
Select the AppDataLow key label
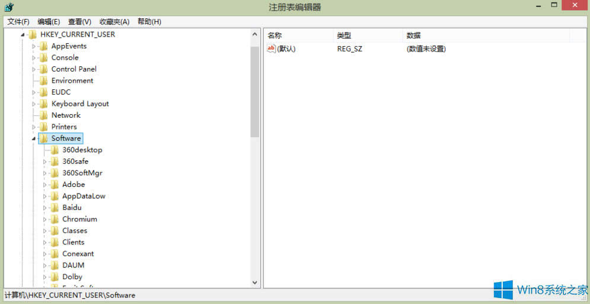pos(84,196)
